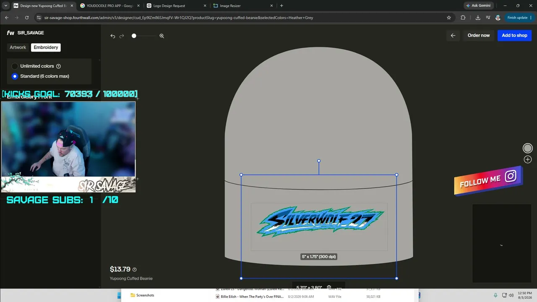
Task: Select the Billie Eilish WAV file row
Action: tap(298, 297)
